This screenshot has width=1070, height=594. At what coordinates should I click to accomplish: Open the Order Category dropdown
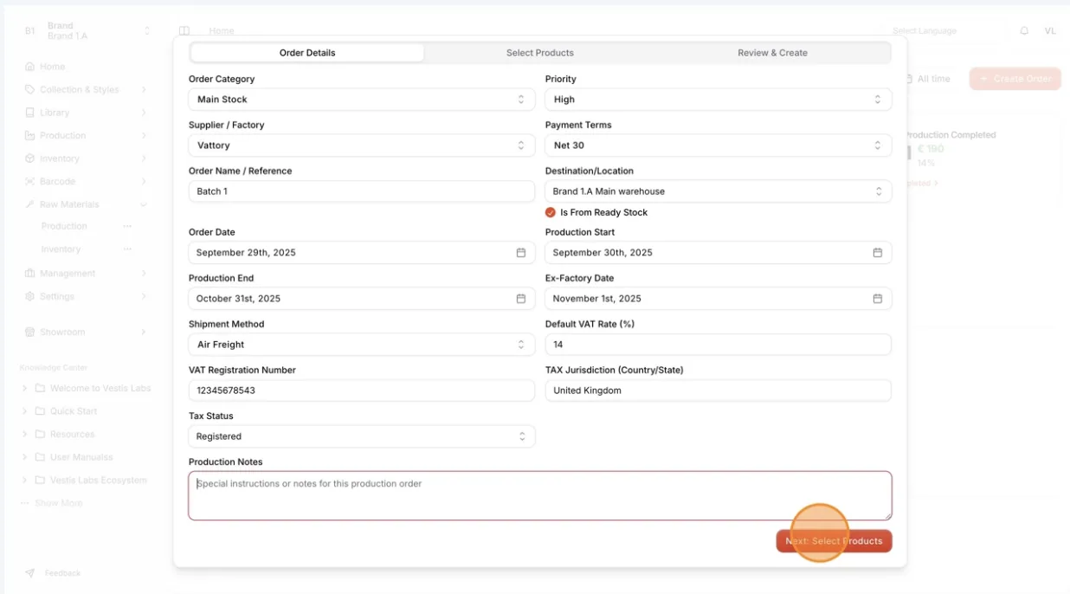pyautogui.click(x=362, y=100)
